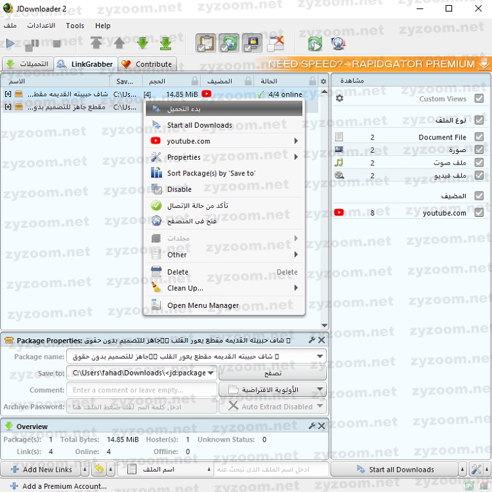Move selection up with grey up arrow
The image size is (492, 492).
tap(119, 43)
